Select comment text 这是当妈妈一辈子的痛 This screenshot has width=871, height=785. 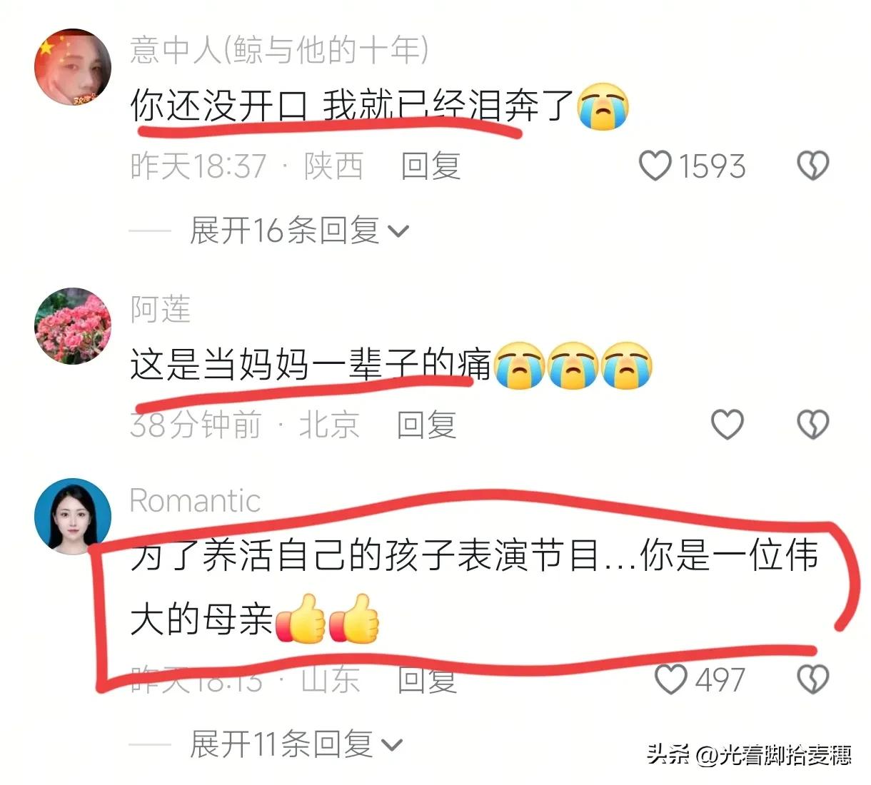(311, 365)
